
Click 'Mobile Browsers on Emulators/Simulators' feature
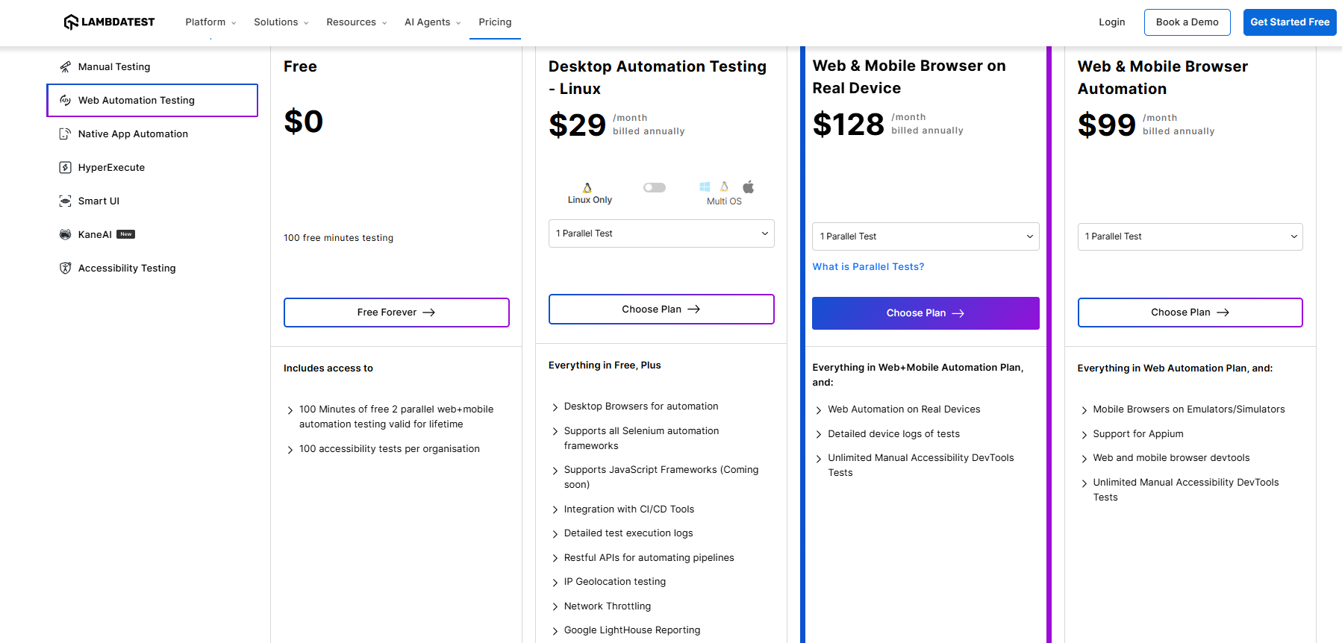click(x=1189, y=410)
